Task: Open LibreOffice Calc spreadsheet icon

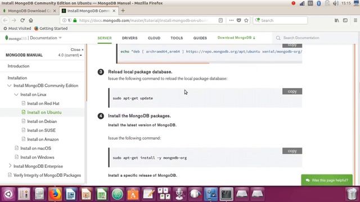Action: click(102, 194)
